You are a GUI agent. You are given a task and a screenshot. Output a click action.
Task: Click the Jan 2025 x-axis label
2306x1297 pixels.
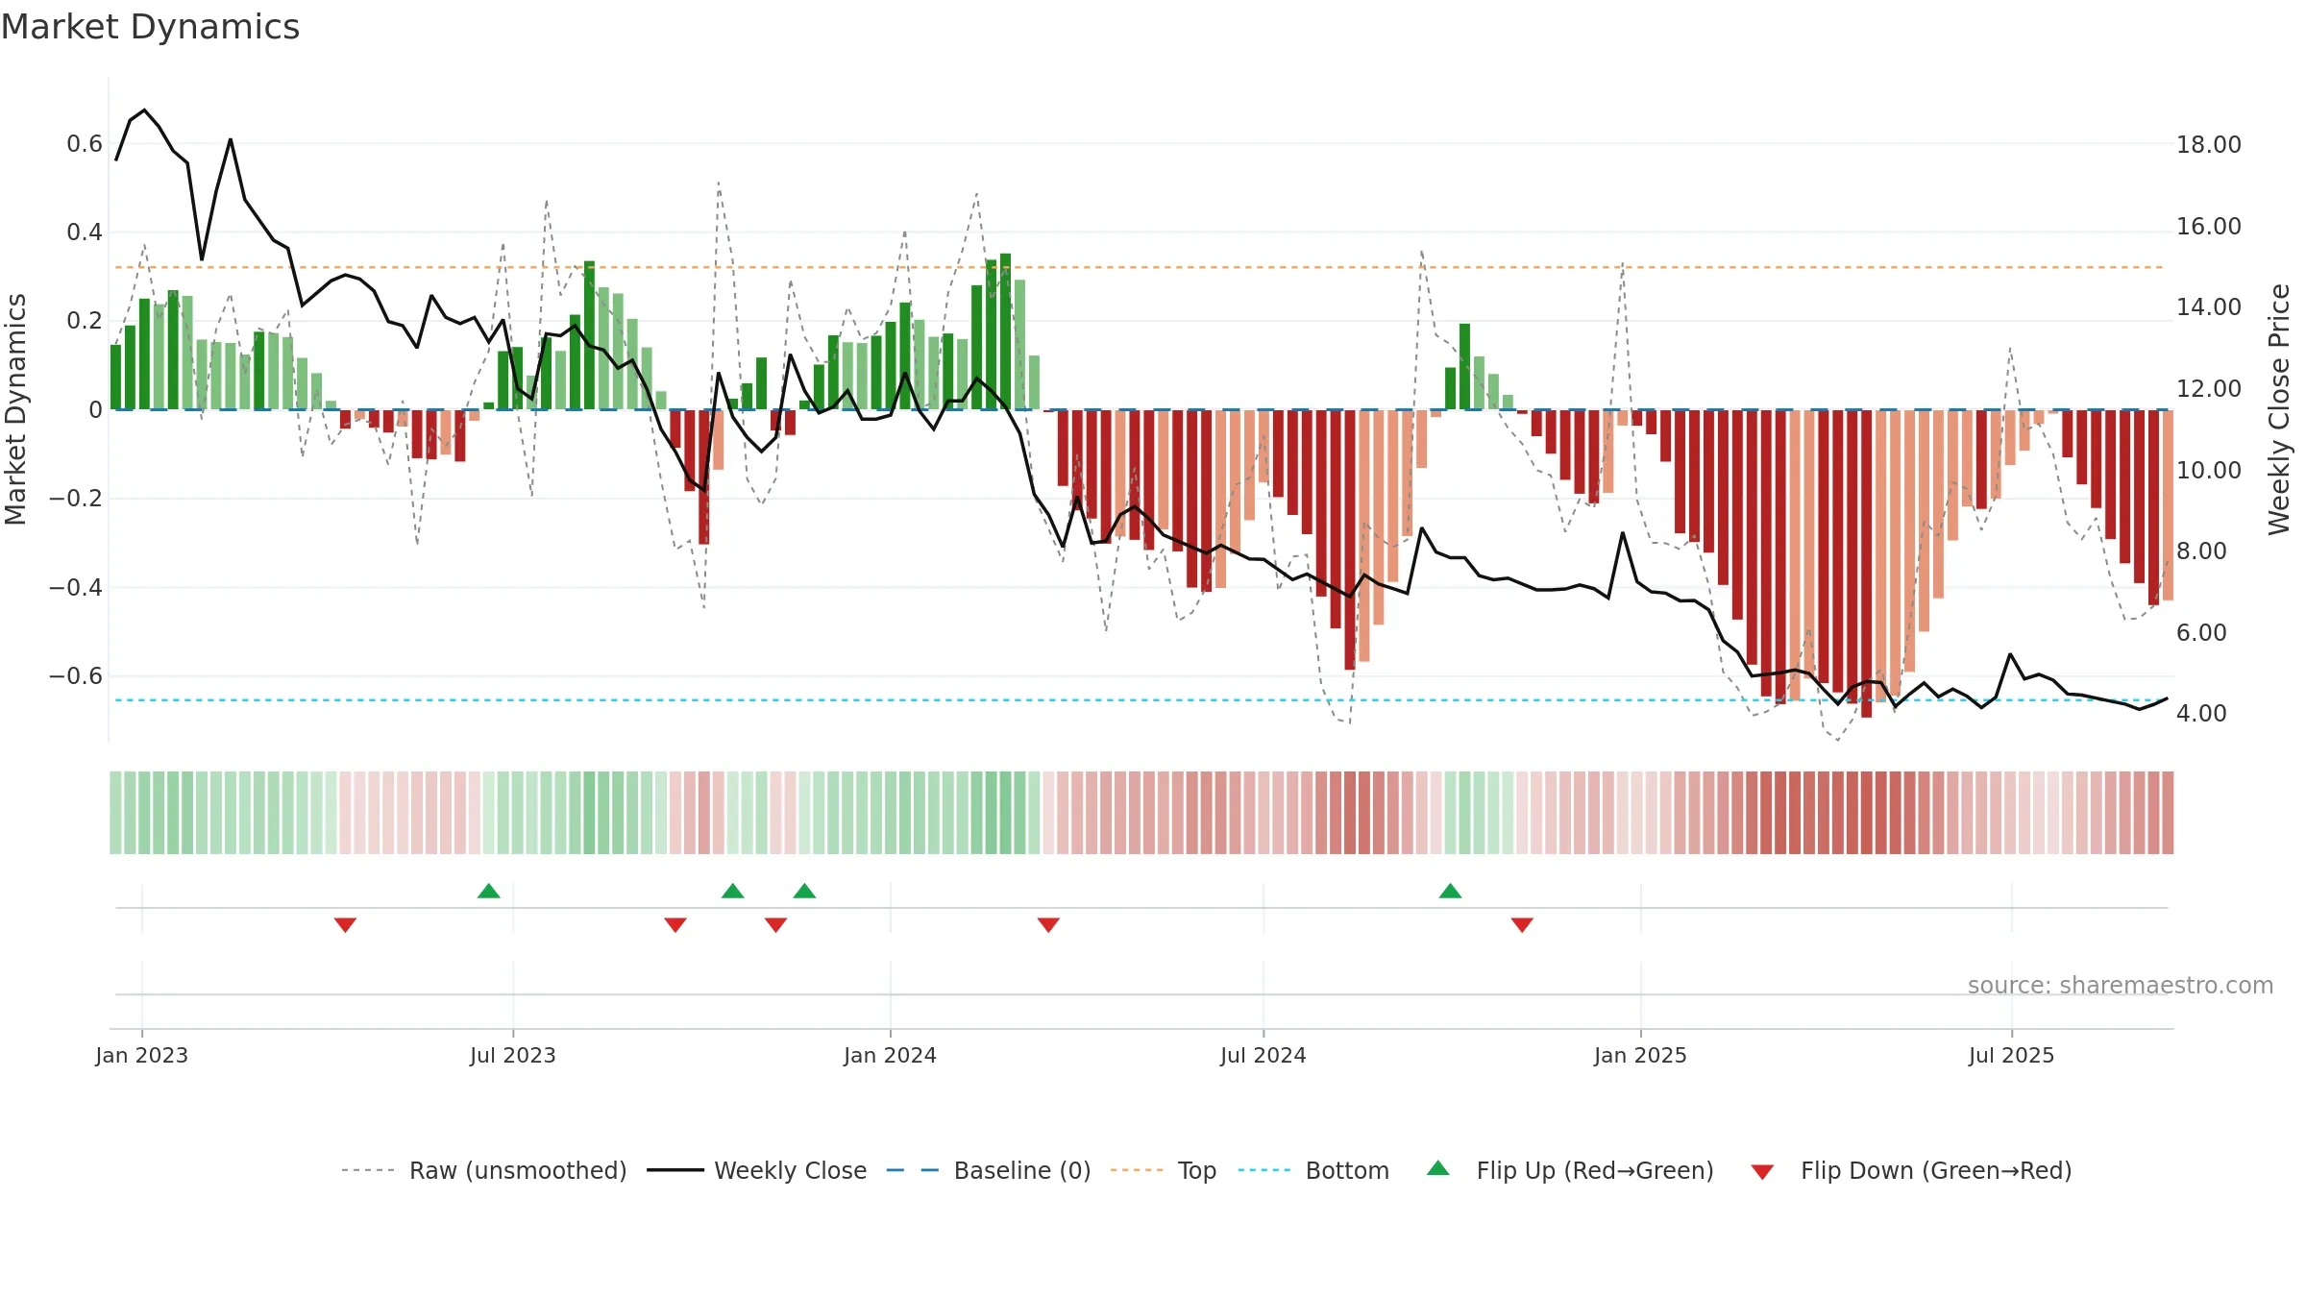coord(1640,1055)
